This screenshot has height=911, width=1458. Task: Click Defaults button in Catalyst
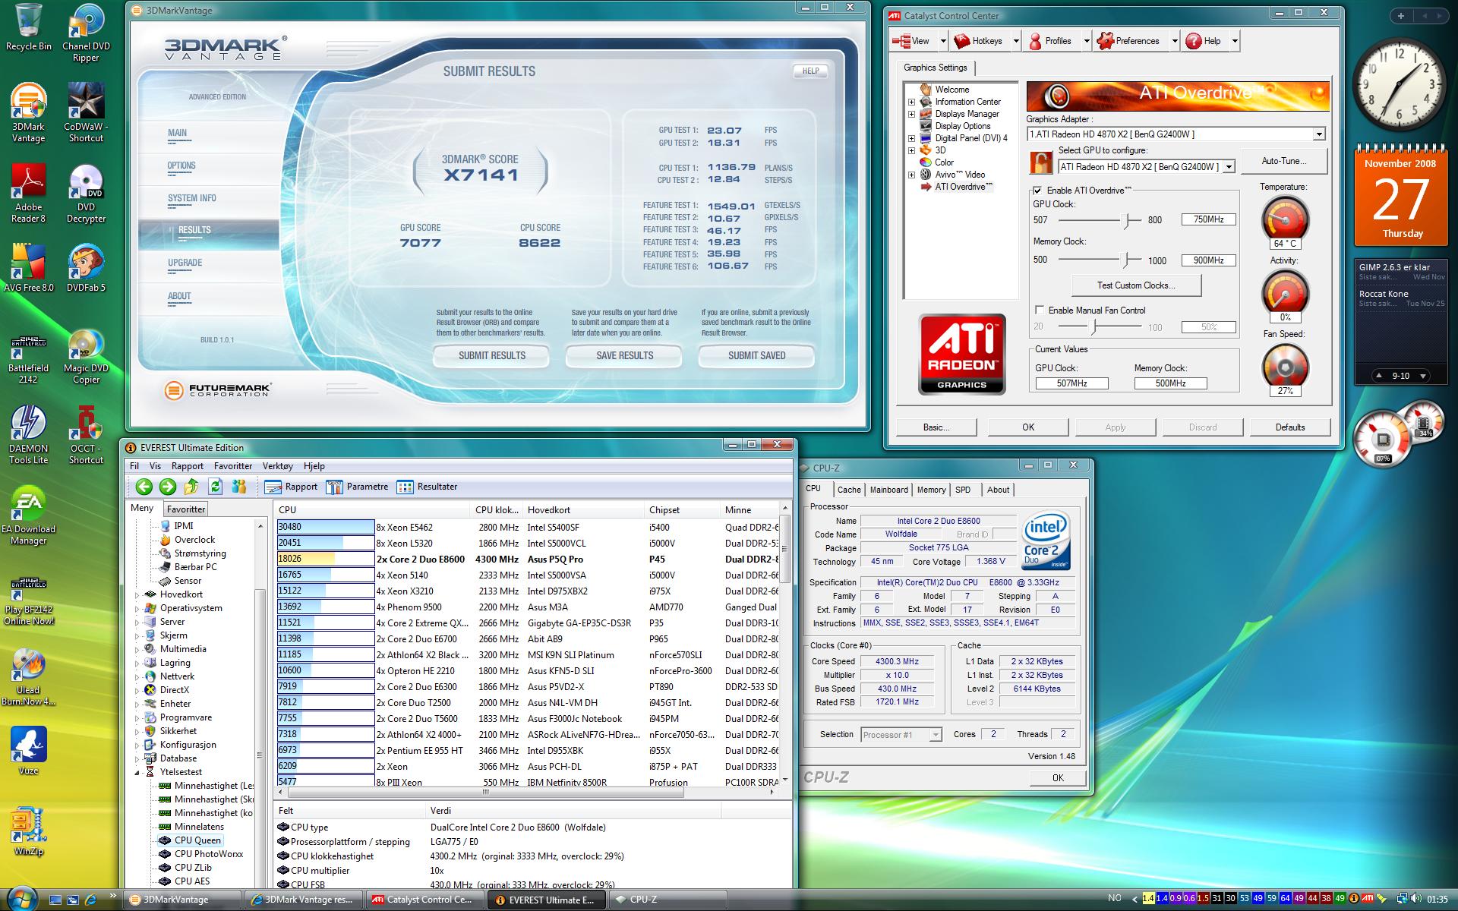point(1289,427)
